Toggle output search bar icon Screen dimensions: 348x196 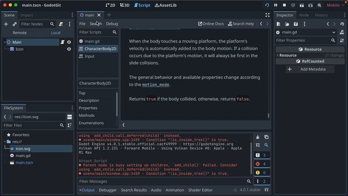266,145
